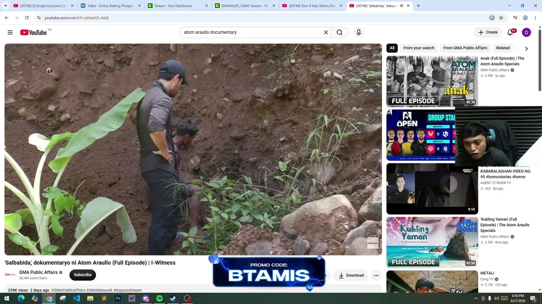Open the #GMANetwork hashtag

(x=100, y=290)
